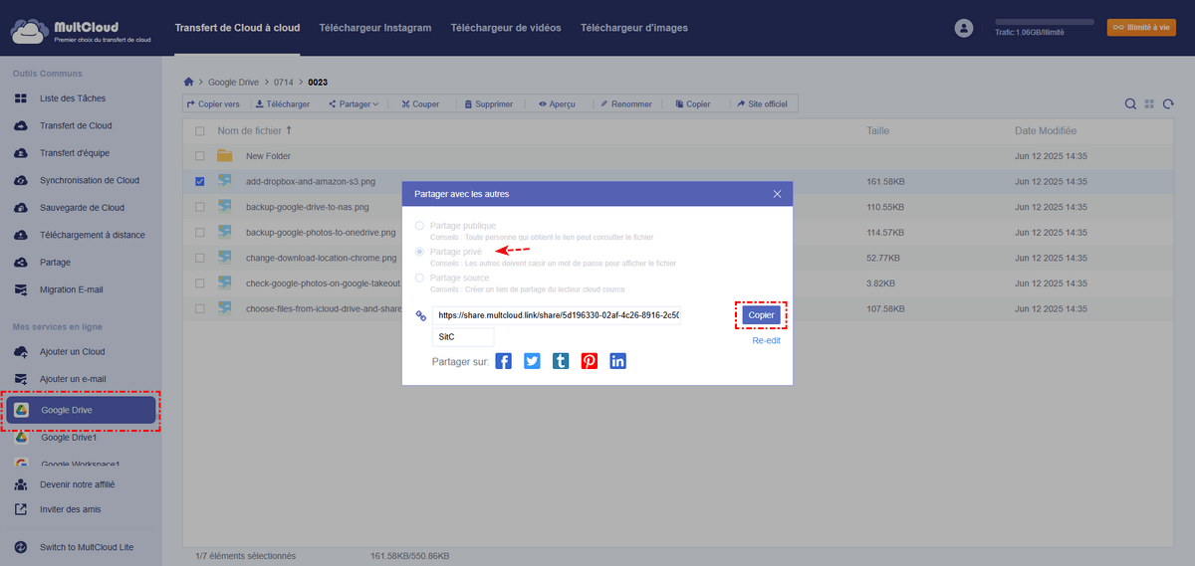This screenshot has width=1195, height=566.
Task: Open the search icon above file list
Action: click(1130, 103)
